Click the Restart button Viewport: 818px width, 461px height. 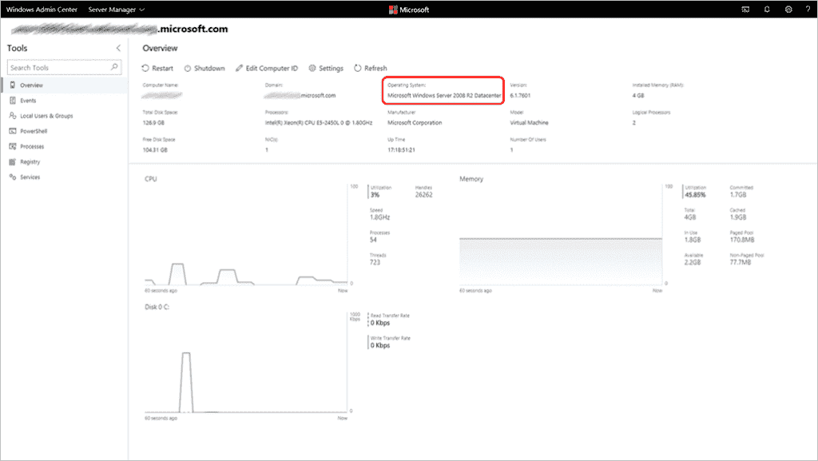point(157,69)
